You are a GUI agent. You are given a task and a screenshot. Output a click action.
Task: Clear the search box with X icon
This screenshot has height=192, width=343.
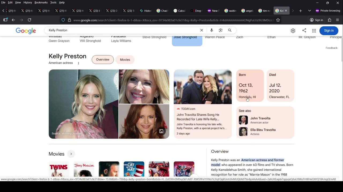(202, 30)
